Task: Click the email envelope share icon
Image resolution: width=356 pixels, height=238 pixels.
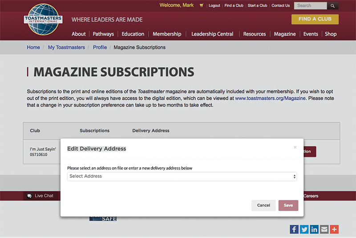Action: click(x=324, y=229)
